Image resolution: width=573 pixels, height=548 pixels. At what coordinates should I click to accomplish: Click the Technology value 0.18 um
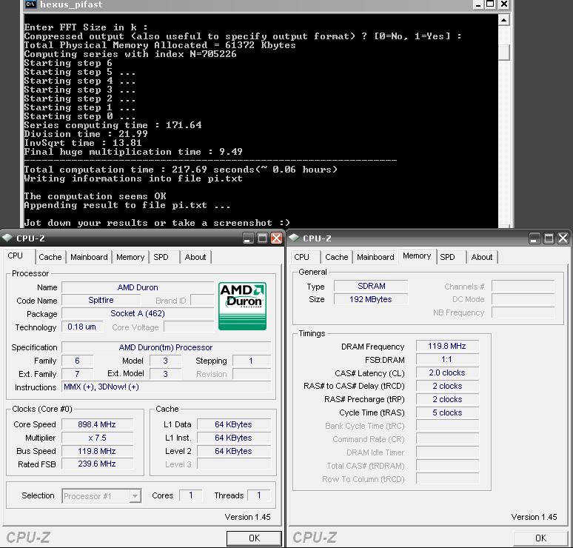pyautogui.click(x=82, y=327)
